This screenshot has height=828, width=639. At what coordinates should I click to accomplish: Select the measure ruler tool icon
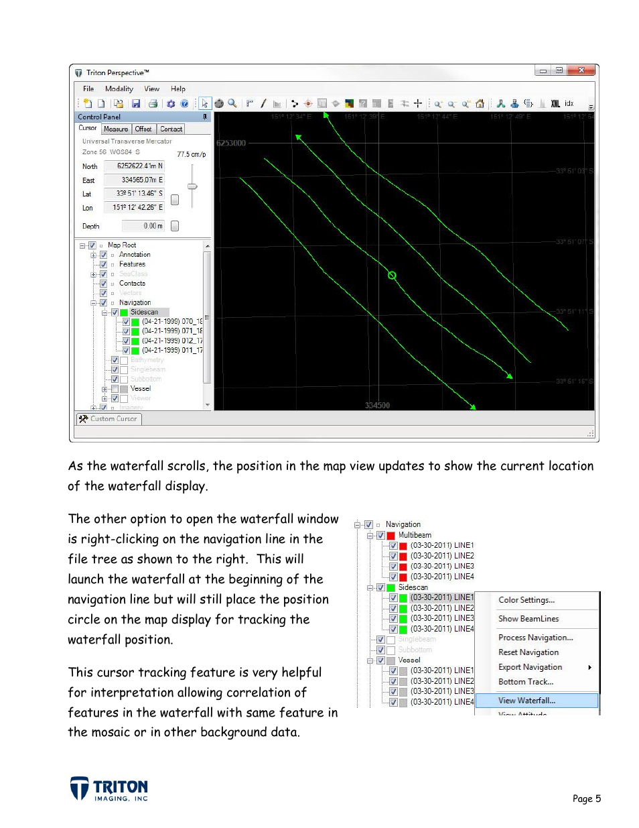pos(250,103)
